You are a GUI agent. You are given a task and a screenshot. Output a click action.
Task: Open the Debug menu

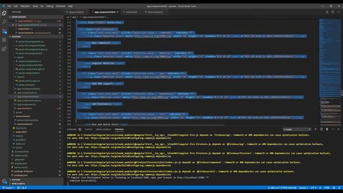tap(50, 6)
